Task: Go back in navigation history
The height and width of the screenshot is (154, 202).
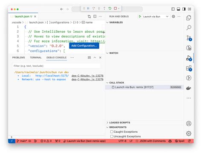Action: coord(62,9)
